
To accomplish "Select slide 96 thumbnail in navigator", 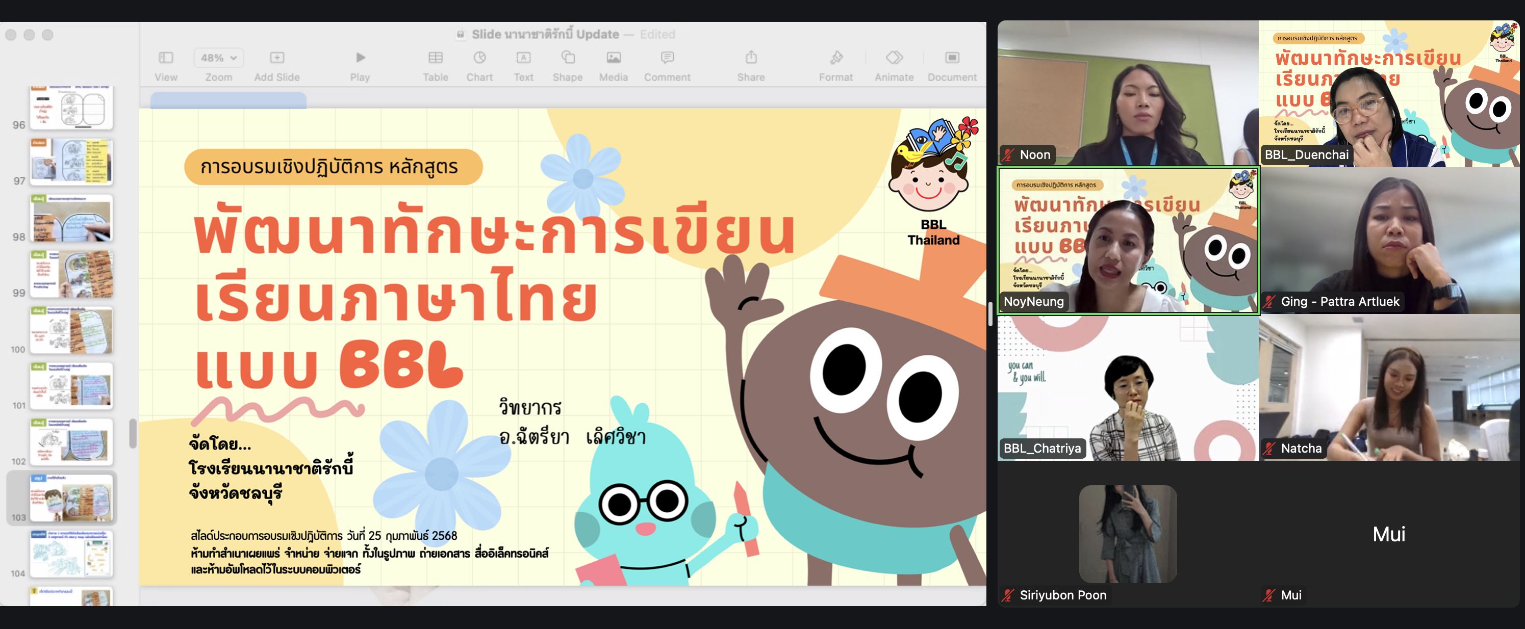I will tap(71, 107).
